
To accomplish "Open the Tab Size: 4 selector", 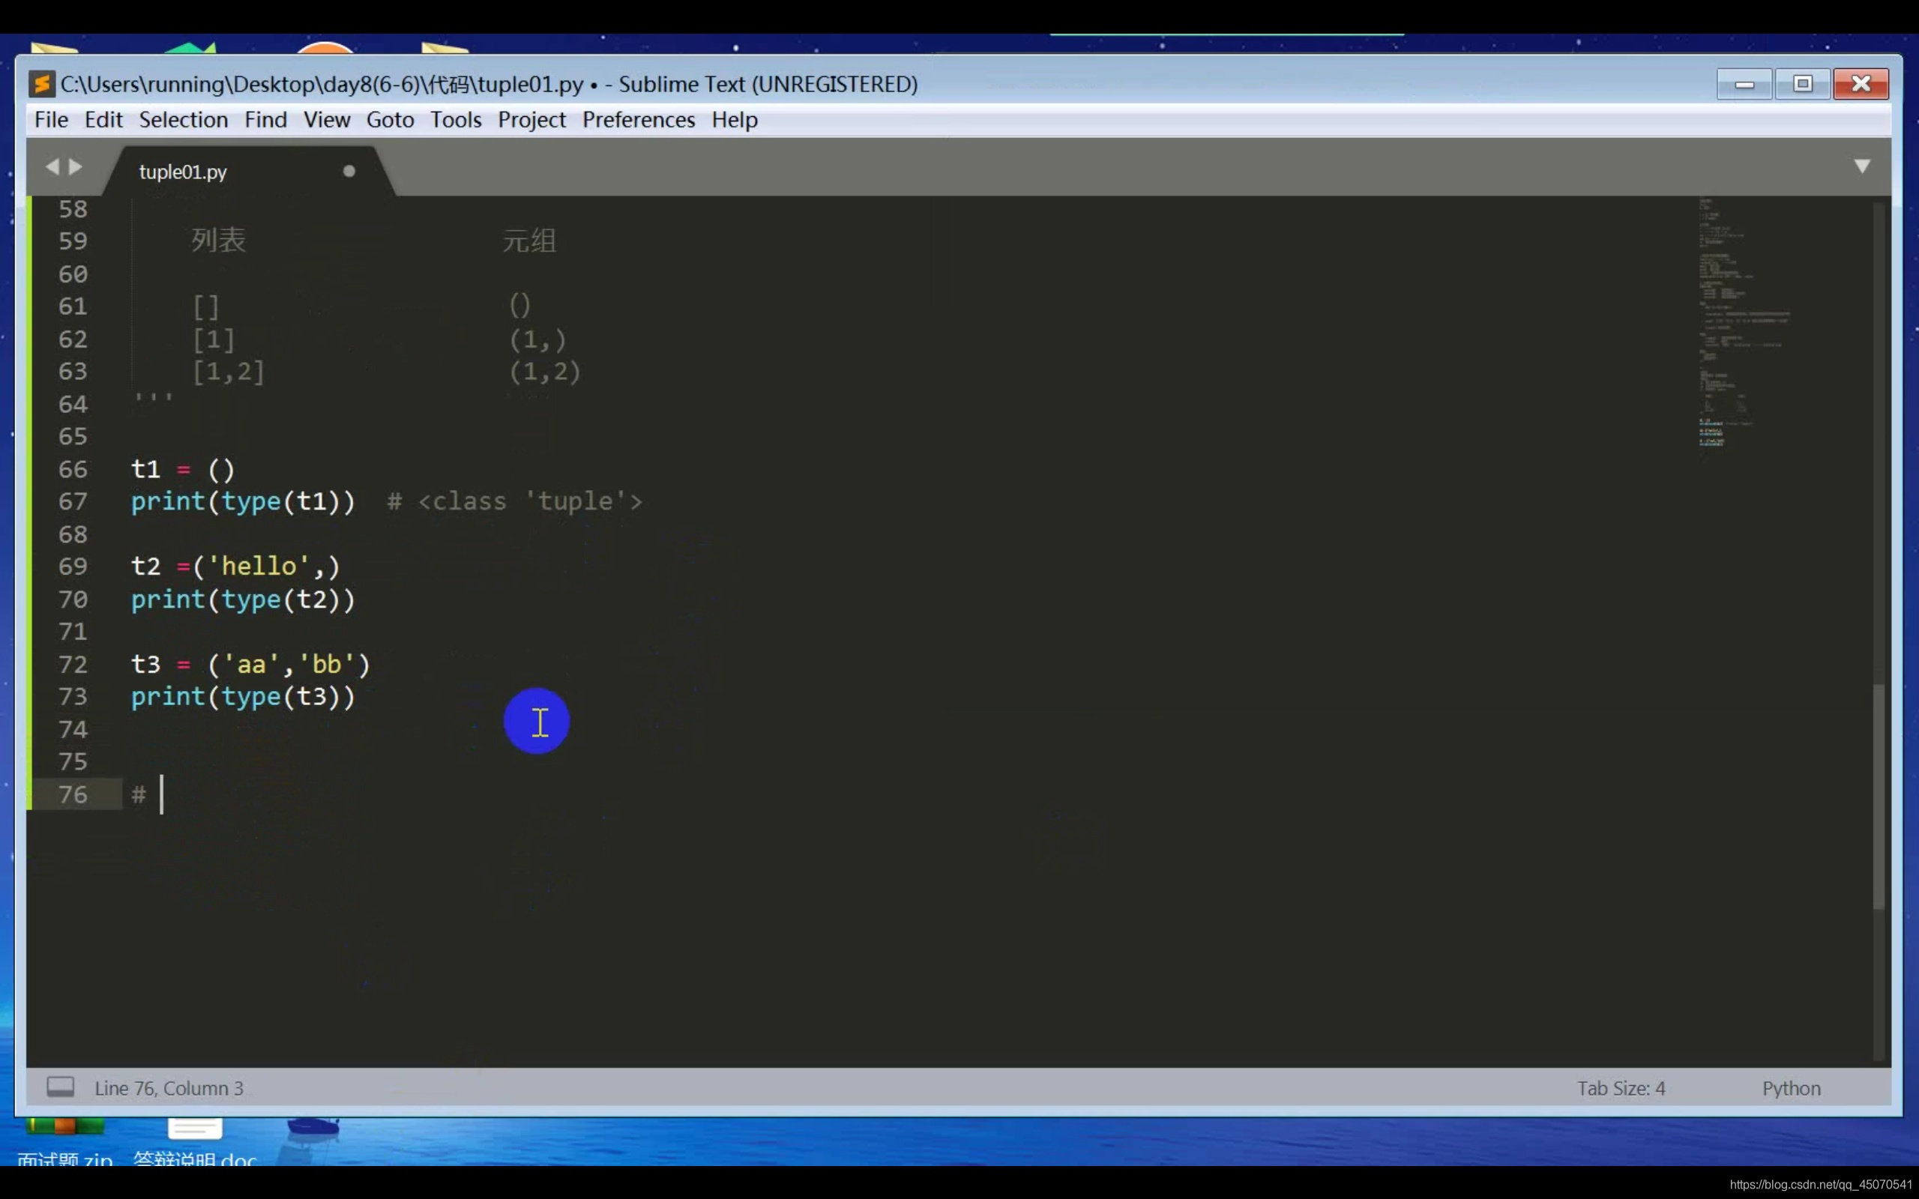I will point(1620,1088).
